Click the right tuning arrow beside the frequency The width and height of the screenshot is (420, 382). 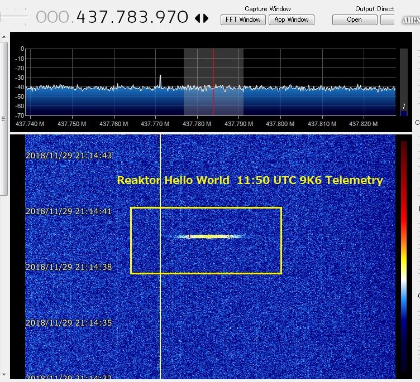206,18
